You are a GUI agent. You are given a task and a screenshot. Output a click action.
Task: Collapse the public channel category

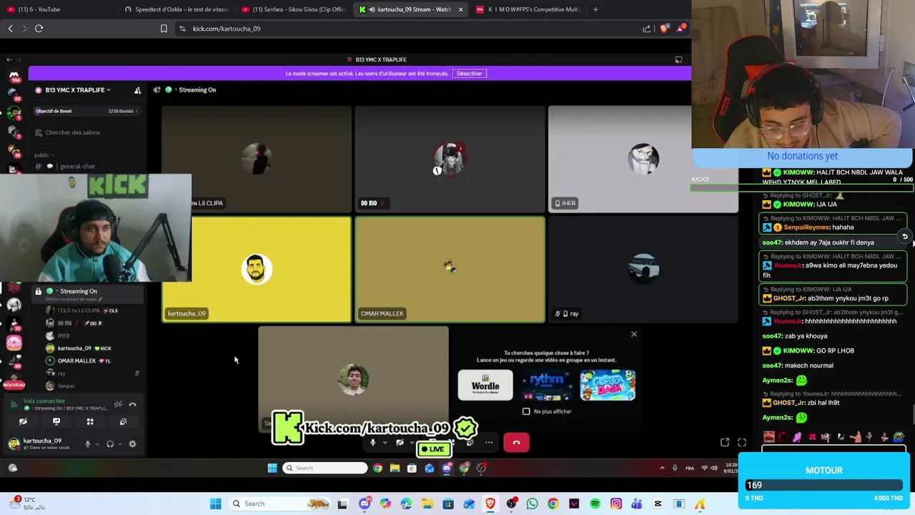tap(44, 155)
